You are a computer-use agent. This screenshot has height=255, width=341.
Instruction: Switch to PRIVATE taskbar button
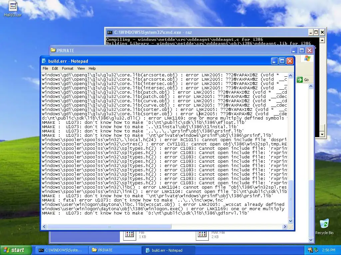tap(115, 250)
